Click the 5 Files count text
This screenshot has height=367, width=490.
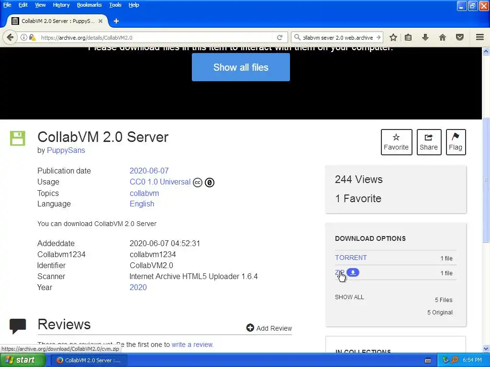pos(444,300)
